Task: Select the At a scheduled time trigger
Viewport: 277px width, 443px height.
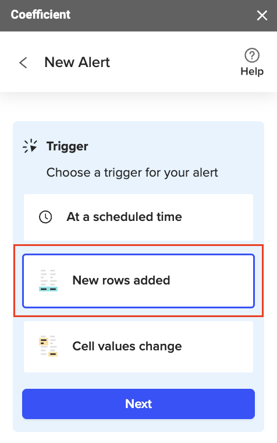Action: point(138,217)
